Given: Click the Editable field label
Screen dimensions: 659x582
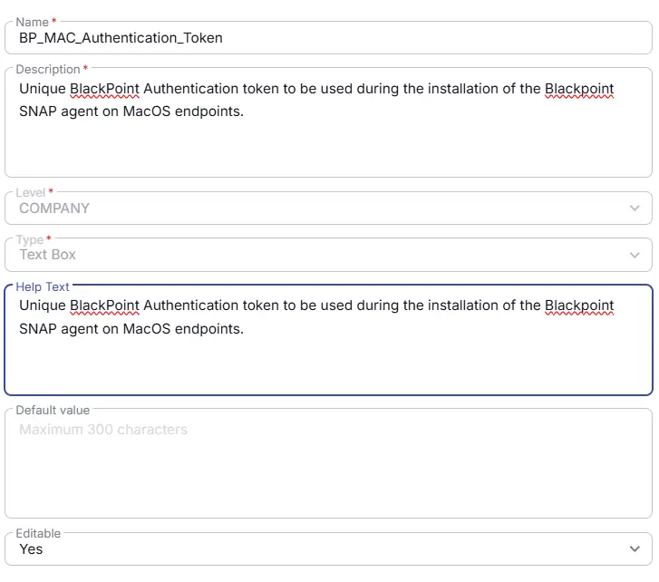Looking at the screenshot, I should pos(38,533).
